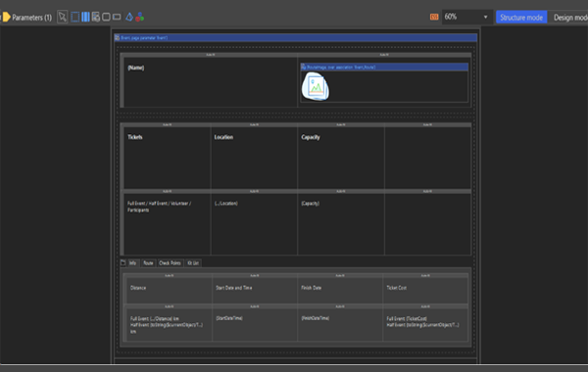Image resolution: width=588 pixels, height=372 pixels.
Task: Click the orange icon left of zoom
Action: point(434,17)
